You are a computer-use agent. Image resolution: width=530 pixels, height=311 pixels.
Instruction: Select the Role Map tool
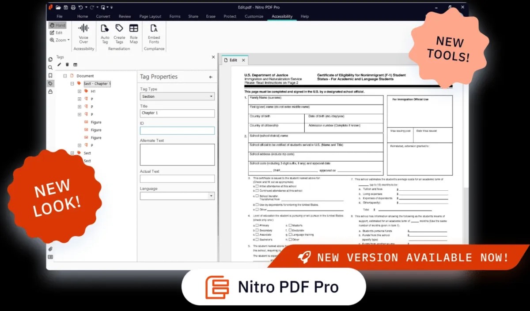pos(133,33)
